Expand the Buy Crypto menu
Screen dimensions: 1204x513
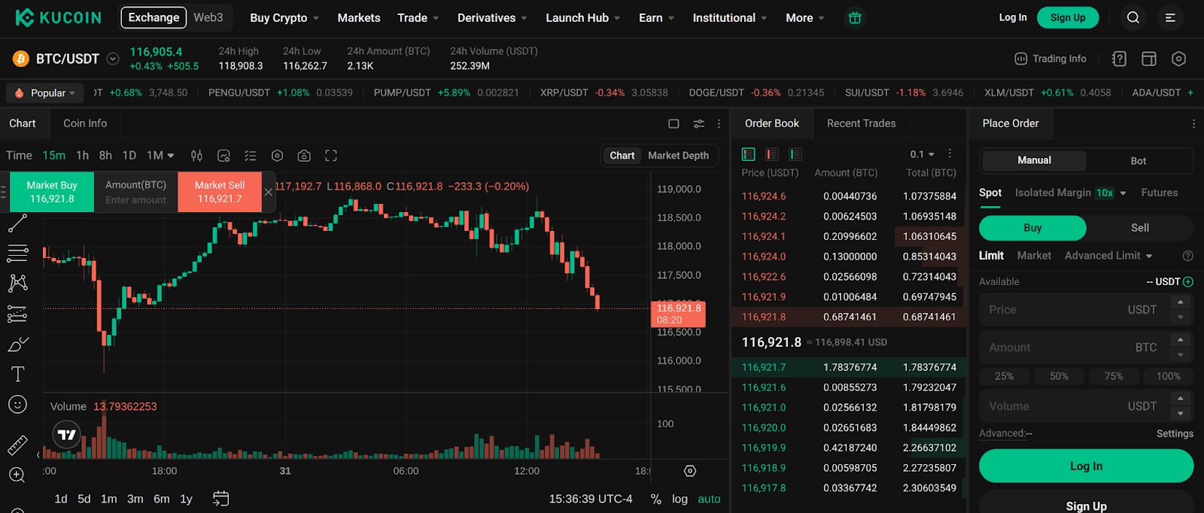[284, 18]
